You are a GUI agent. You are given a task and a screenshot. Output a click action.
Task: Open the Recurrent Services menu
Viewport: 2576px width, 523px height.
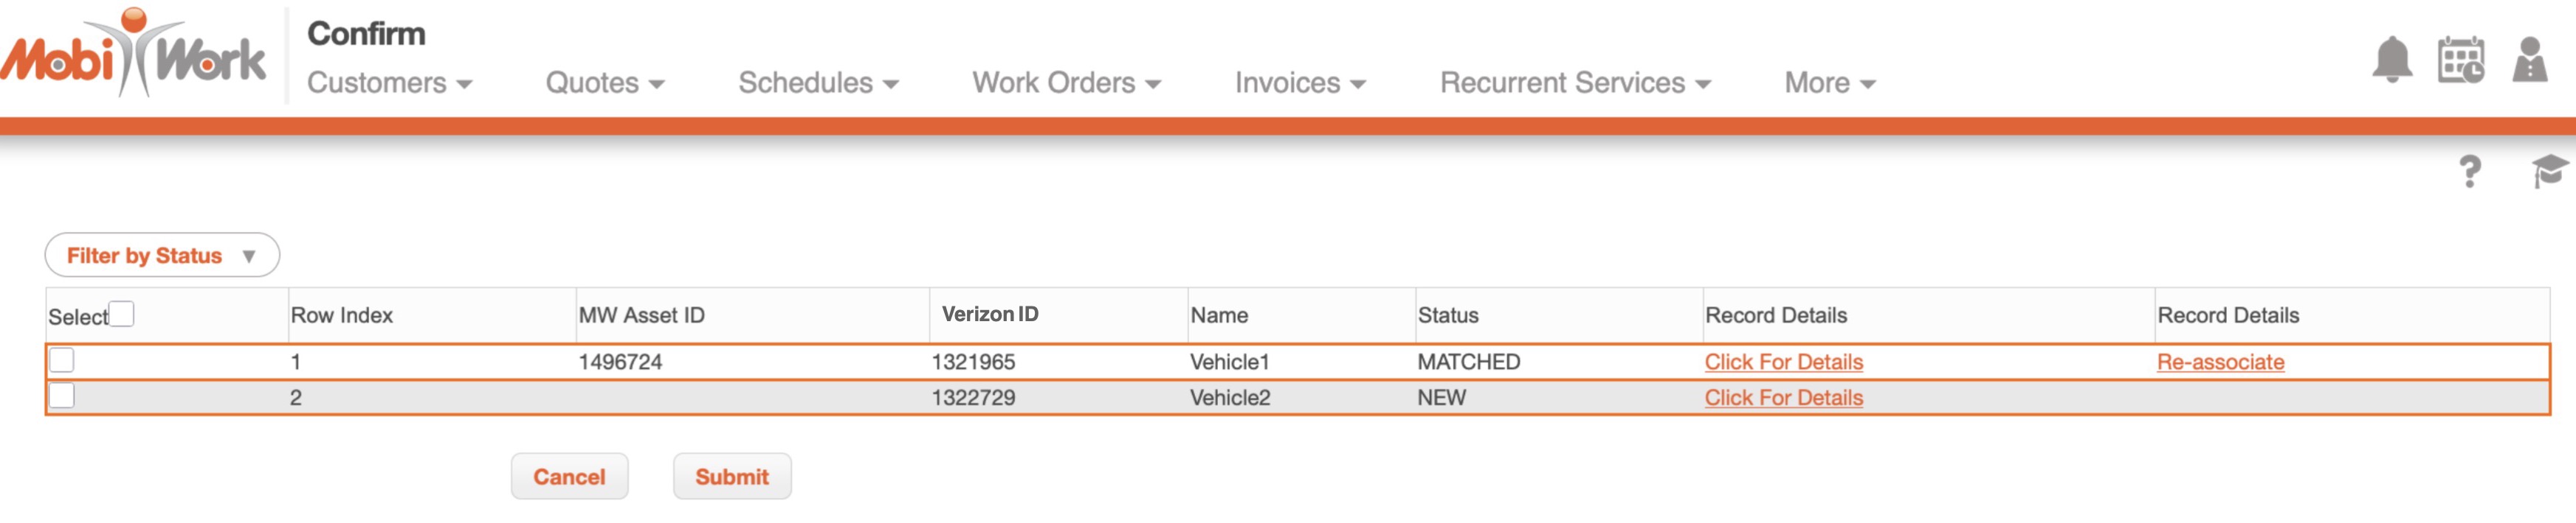click(1574, 83)
